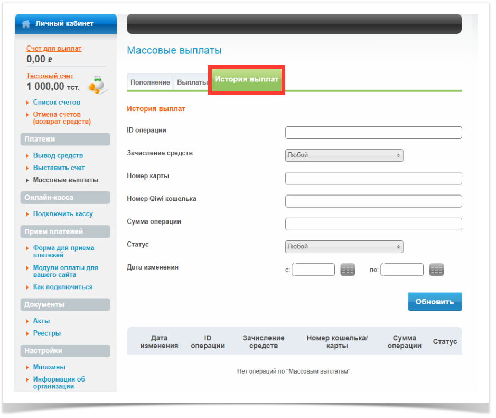Open the Тестовый счет link
The image size is (496, 418).
(50, 76)
